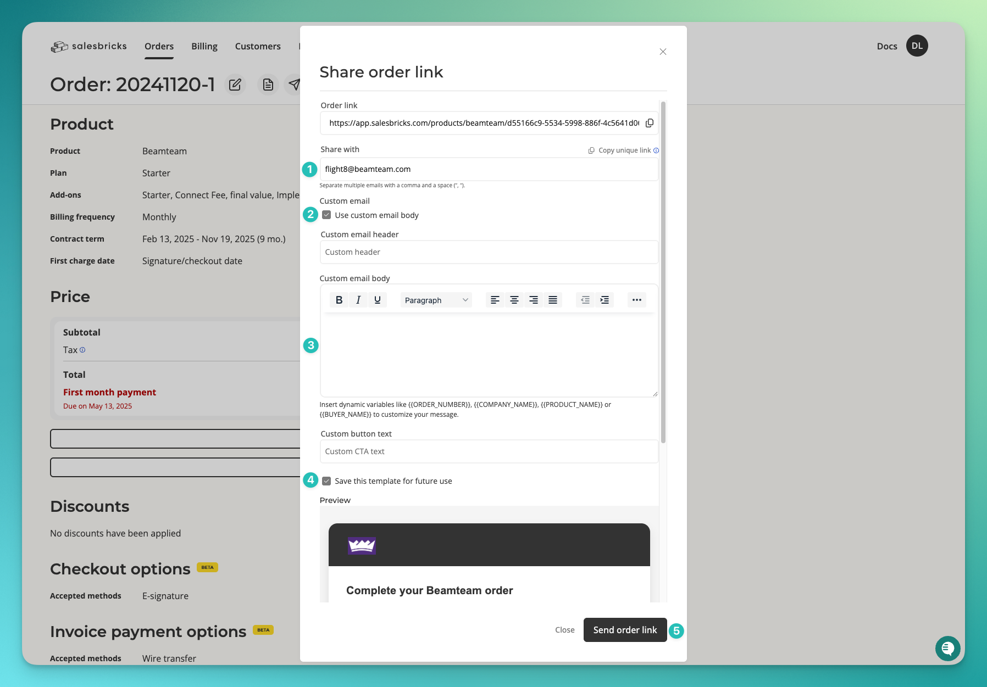The image size is (987, 687).
Task: Open the order document icon
Action: pyautogui.click(x=268, y=85)
